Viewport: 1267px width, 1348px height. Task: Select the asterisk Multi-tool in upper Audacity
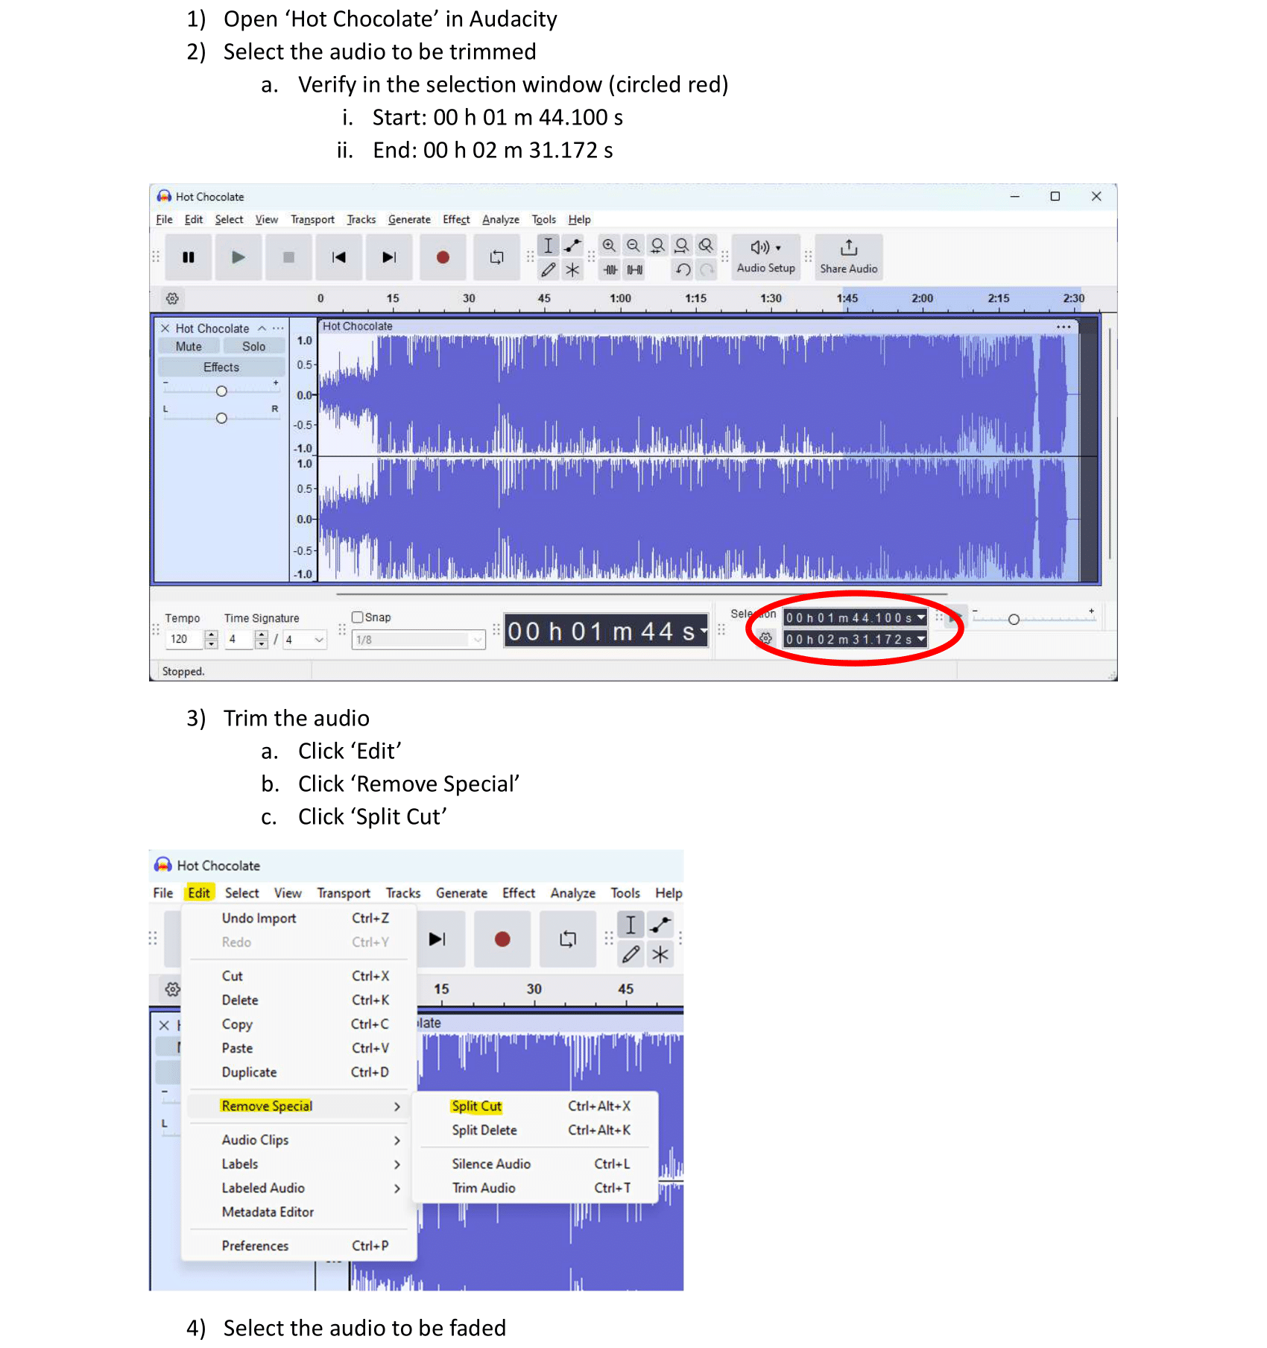[572, 270]
